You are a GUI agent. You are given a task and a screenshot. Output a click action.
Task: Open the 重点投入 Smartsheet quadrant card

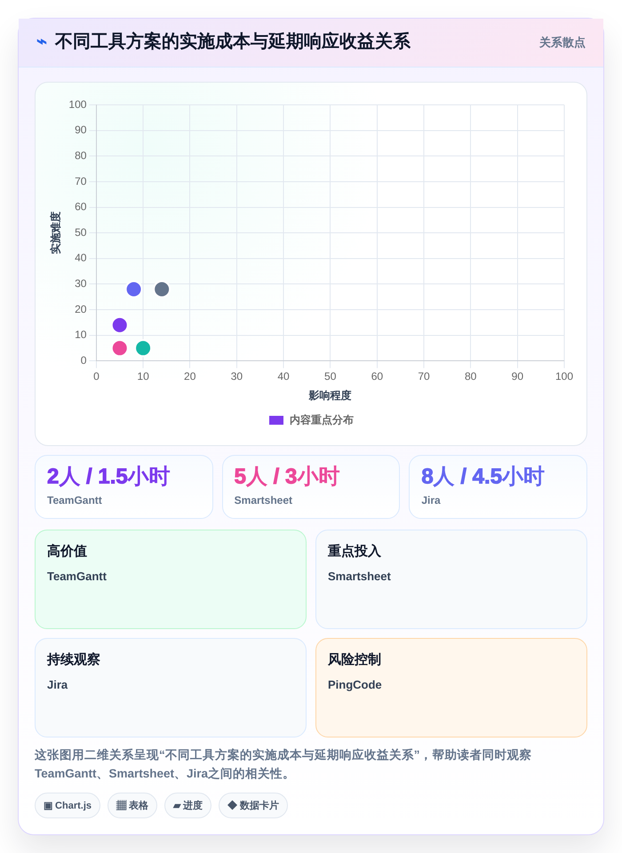click(x=451, y=579)
